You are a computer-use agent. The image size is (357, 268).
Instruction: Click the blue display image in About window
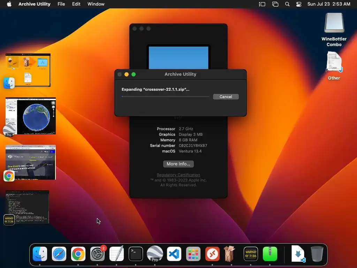point(178,58)
